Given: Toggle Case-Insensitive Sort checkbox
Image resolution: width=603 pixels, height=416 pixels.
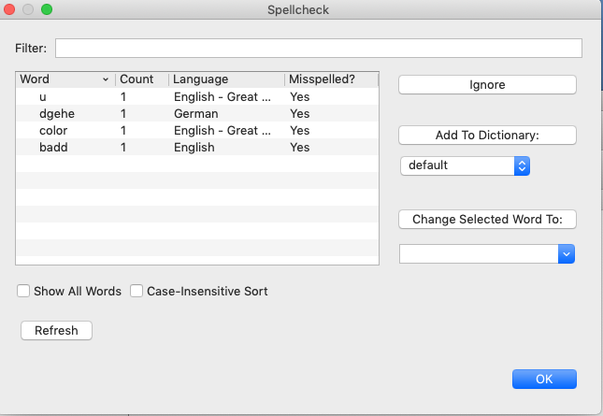Looking at the screenshot, I should [137, 292].
